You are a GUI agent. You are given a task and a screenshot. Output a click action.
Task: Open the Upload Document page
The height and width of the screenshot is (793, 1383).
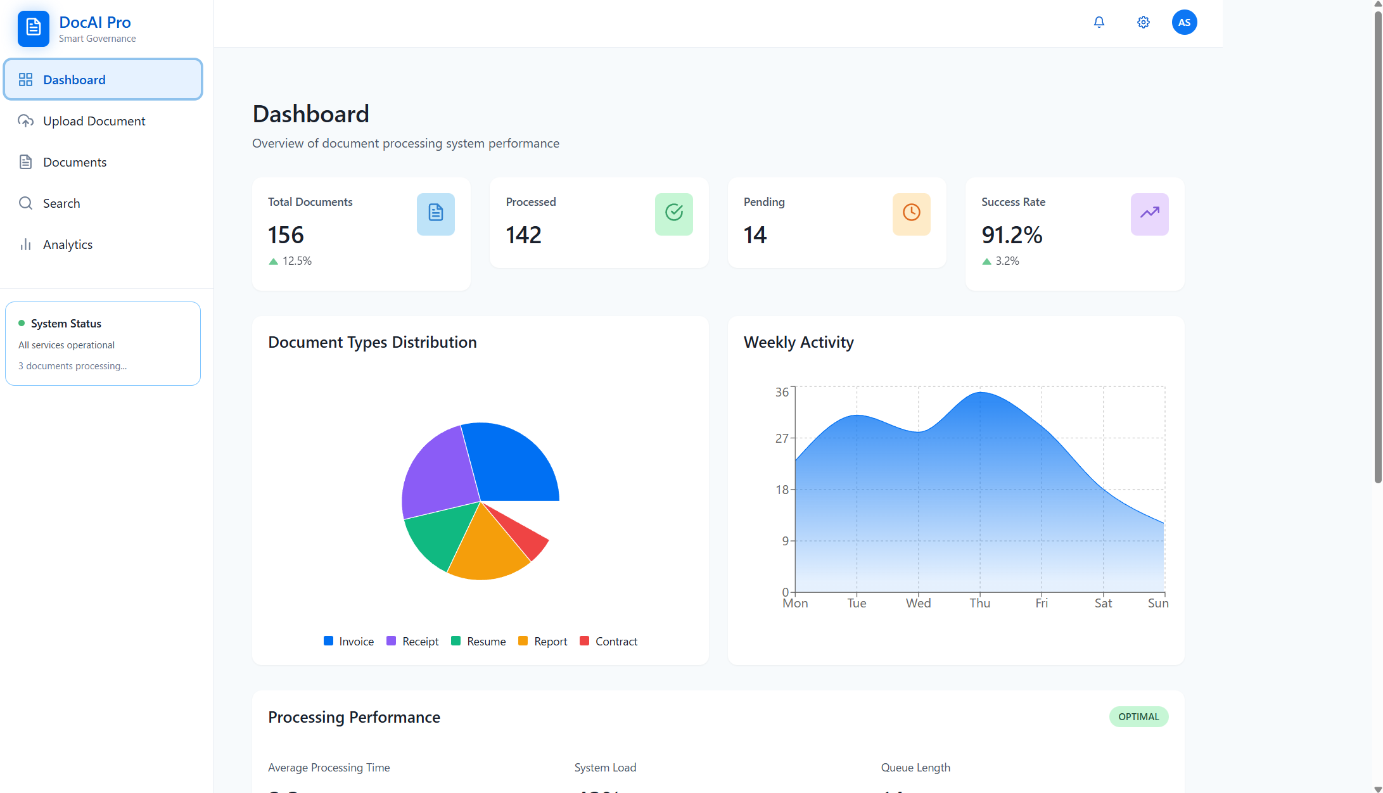click(x=94, y=121)
